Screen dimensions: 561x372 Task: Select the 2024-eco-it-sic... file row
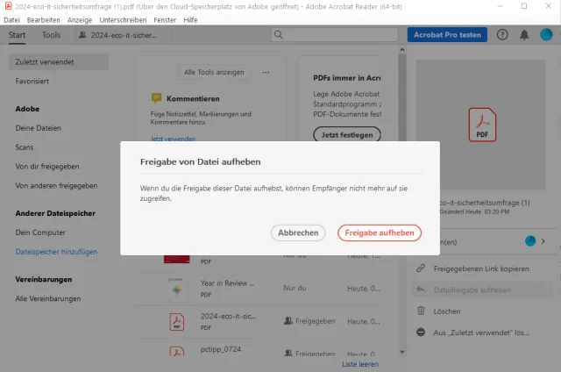click(x=259, y=321)
